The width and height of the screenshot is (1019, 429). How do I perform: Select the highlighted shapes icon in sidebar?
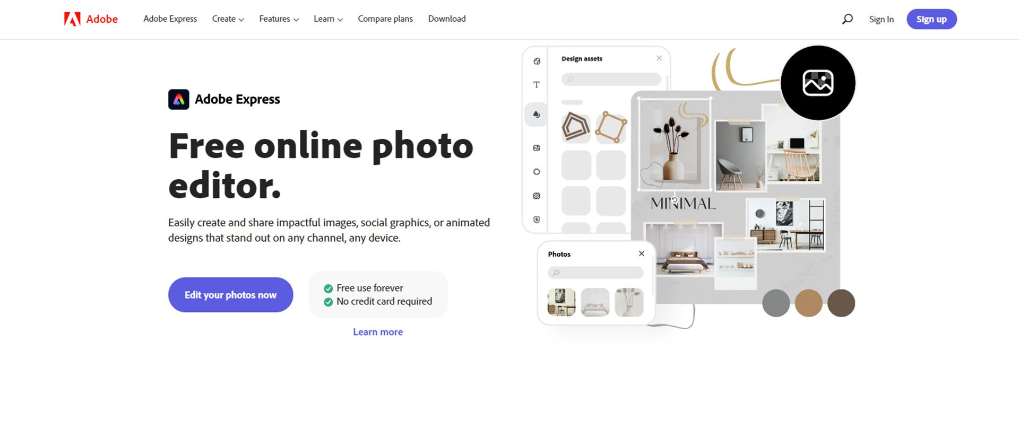coord(537,115)
